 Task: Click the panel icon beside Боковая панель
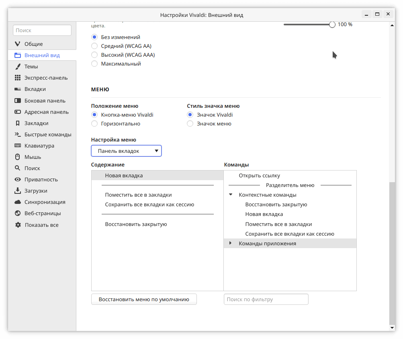tap(17, 101)
